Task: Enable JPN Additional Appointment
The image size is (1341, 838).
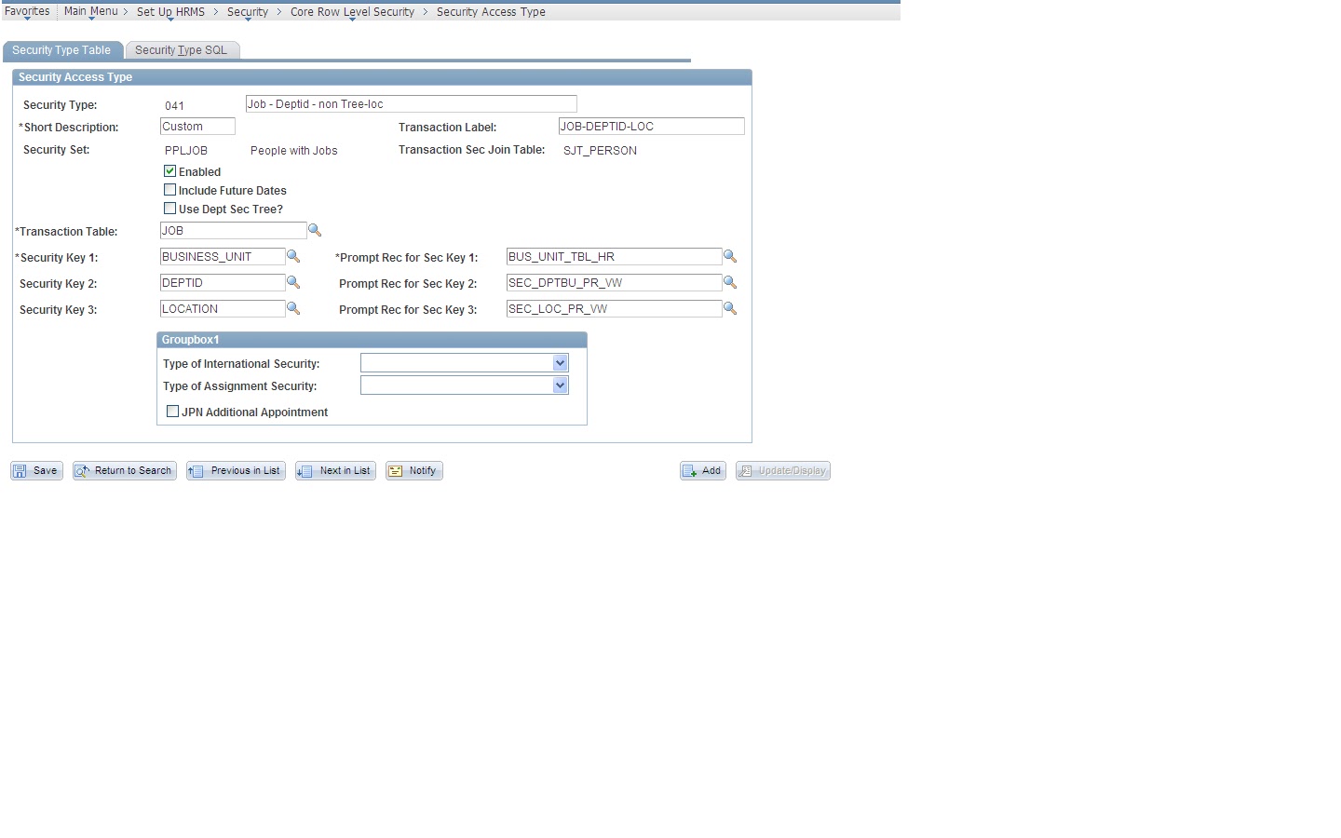Action: point(172,411)
